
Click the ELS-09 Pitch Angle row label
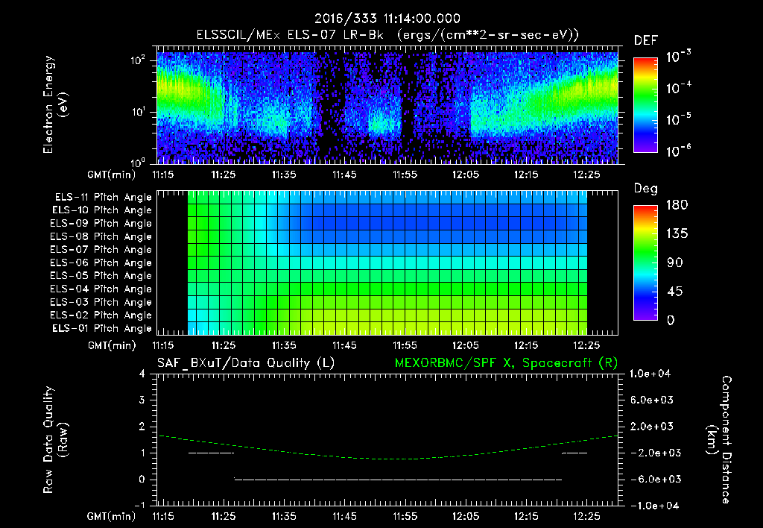101,224
